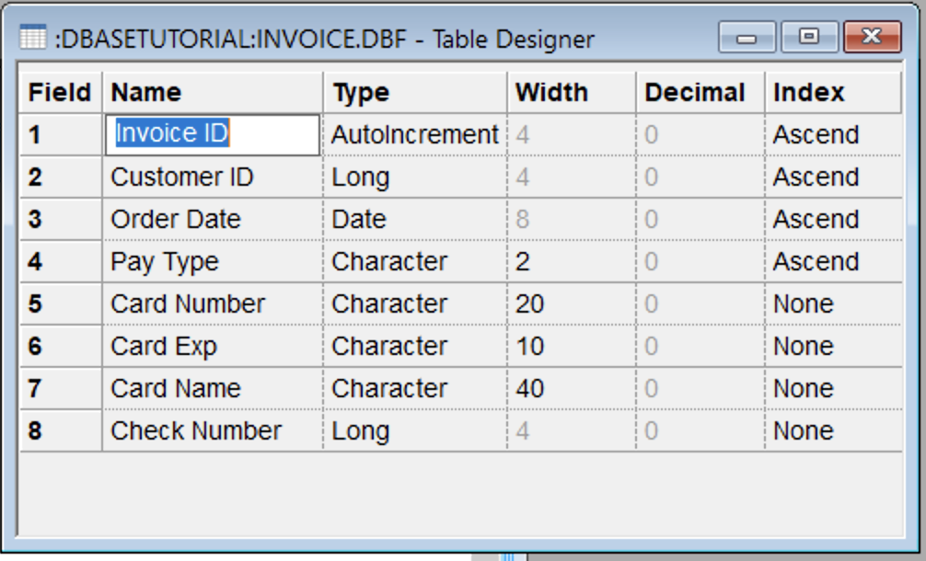Click the Index column header
The image size is (926, 561).
coord(832,93)
